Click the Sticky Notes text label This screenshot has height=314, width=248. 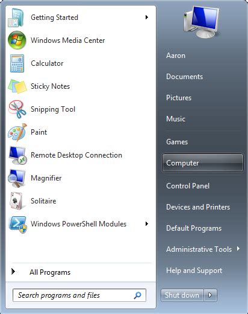pos(50,86)
